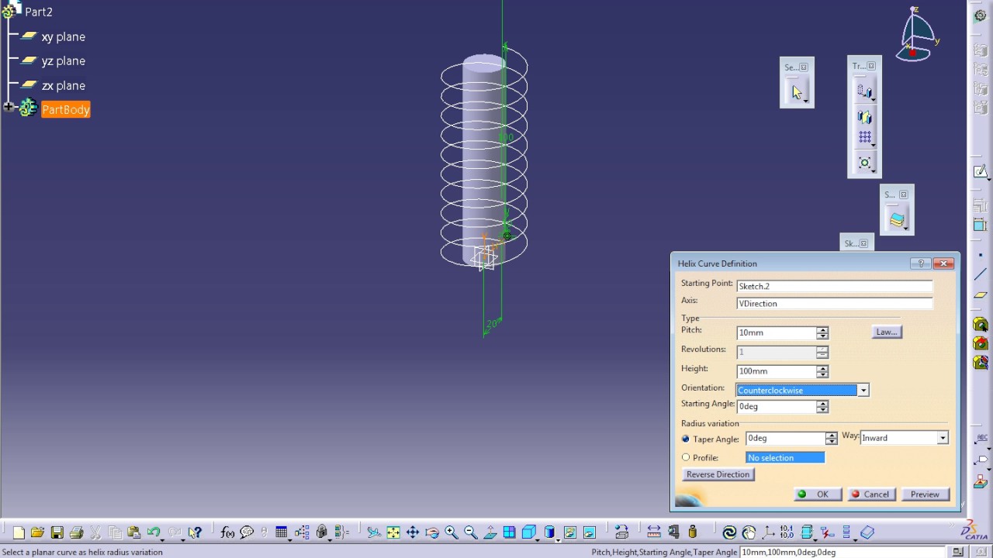Click the Axis System icon
The width and height of the screenshot is (993, 558).
pyautogui.click(x=768, y=532)
